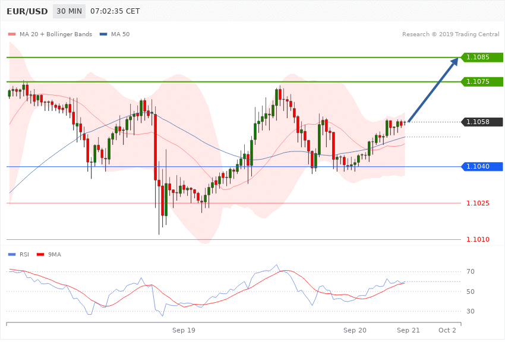Click the 1.1025 support level label
The width and height of the screenshot is (505, 342).
[x=478, y=203]
